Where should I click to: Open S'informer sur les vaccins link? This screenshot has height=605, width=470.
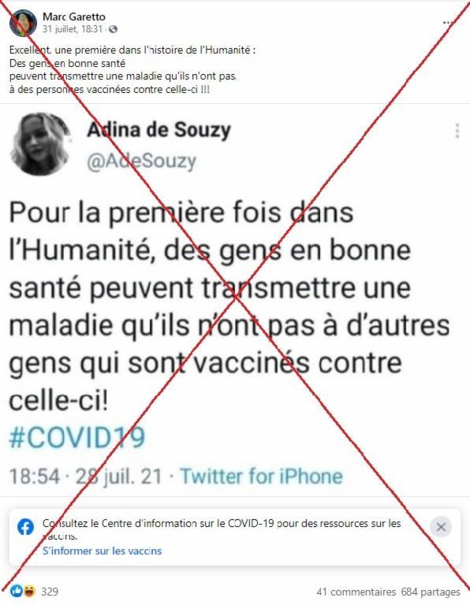pyautogui.click(x=102, y=551)
